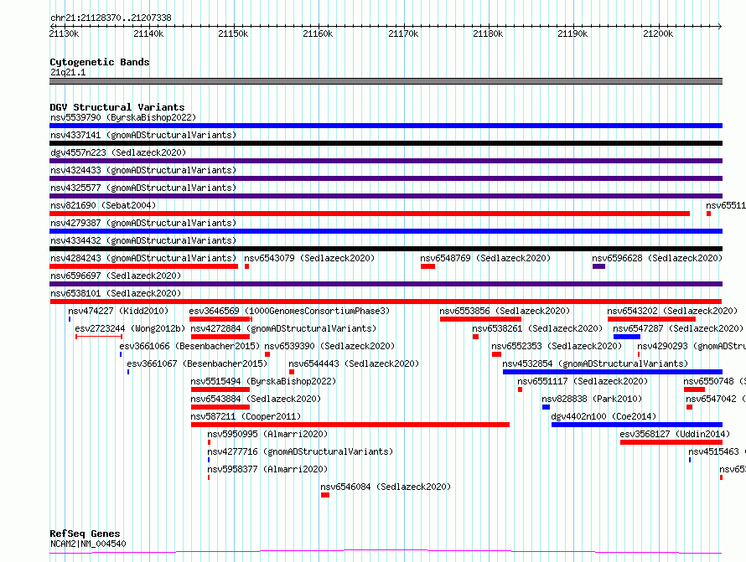Viewport: 746px width, 562px height.
Task: Click the red interval line under esv2723244
Action: [99, 337]
